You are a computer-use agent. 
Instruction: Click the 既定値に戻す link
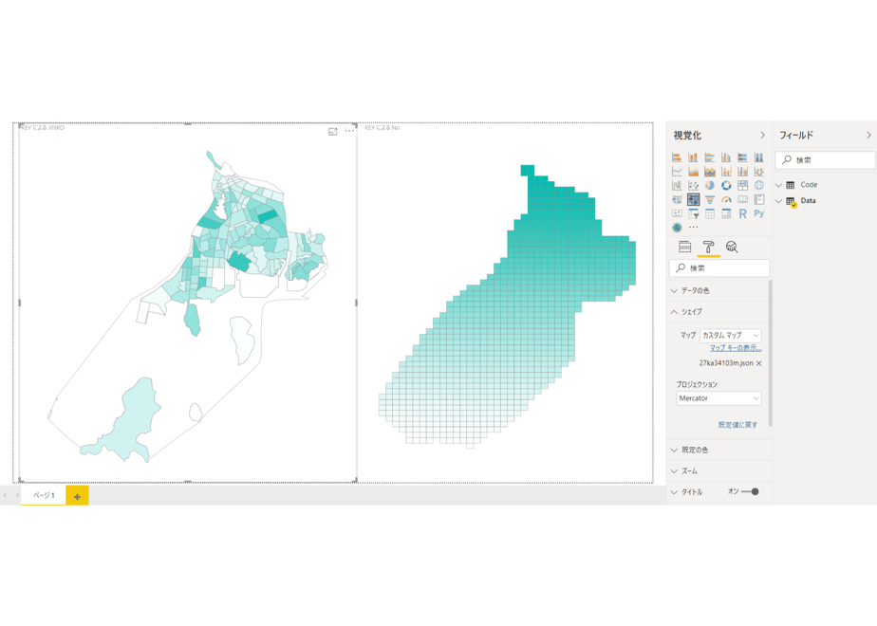(x=737, y=425)
